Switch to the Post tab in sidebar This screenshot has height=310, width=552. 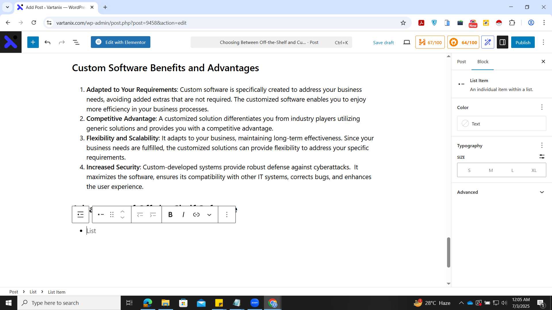(461, 61)
